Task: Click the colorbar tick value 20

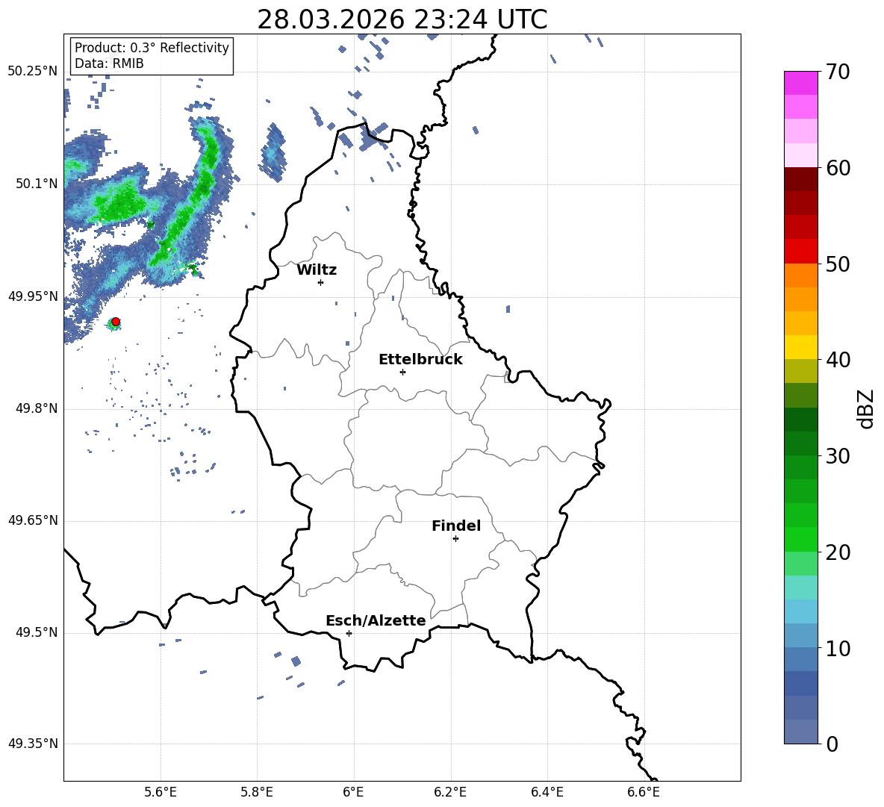Action: [x=838, y=552]
